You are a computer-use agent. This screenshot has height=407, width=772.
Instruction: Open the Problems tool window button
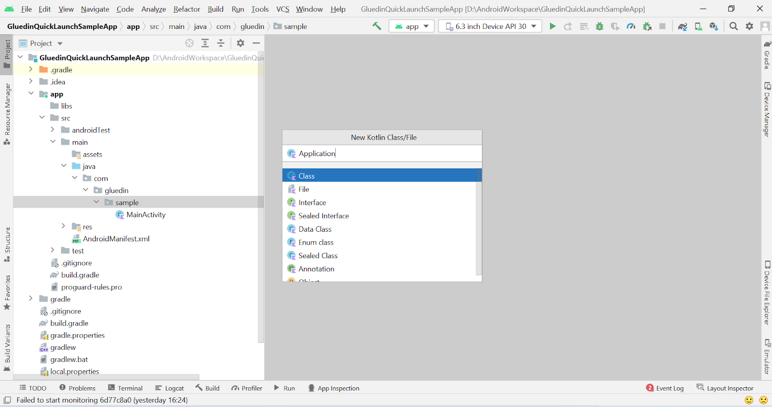[x=77, y=388]
